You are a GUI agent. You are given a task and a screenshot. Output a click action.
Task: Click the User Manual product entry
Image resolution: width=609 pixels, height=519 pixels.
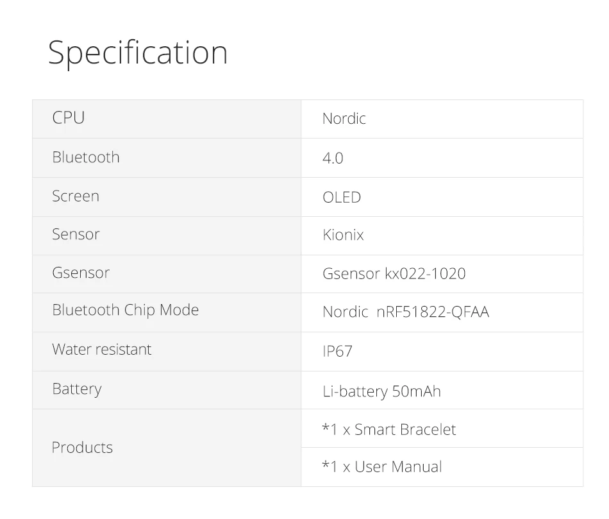[x=382, y=466]
